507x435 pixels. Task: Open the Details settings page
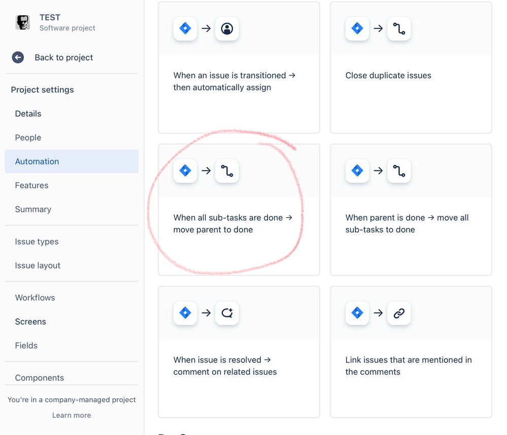[28, 114]
